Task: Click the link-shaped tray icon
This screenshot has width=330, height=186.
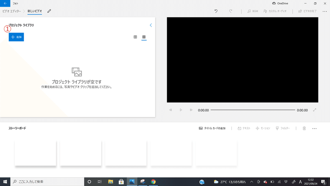Action: (294, 182)
